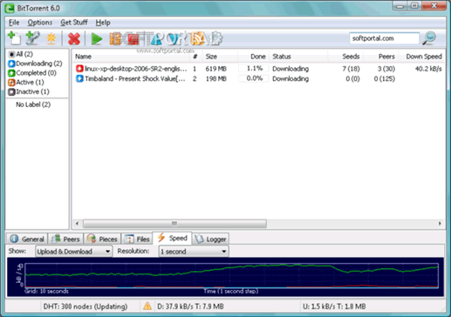Screen dimensions: 451x317
Task: Open the Get Stuff menu
Action: [74, 23]
